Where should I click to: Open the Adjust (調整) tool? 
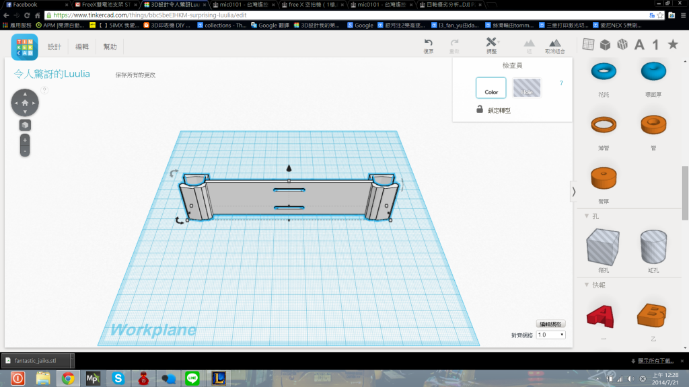(x=492, y=46)
